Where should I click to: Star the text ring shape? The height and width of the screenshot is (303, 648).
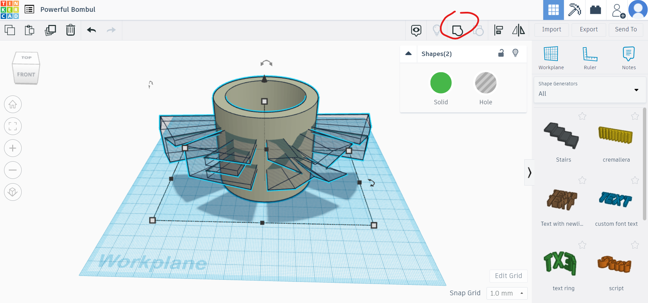582,245
